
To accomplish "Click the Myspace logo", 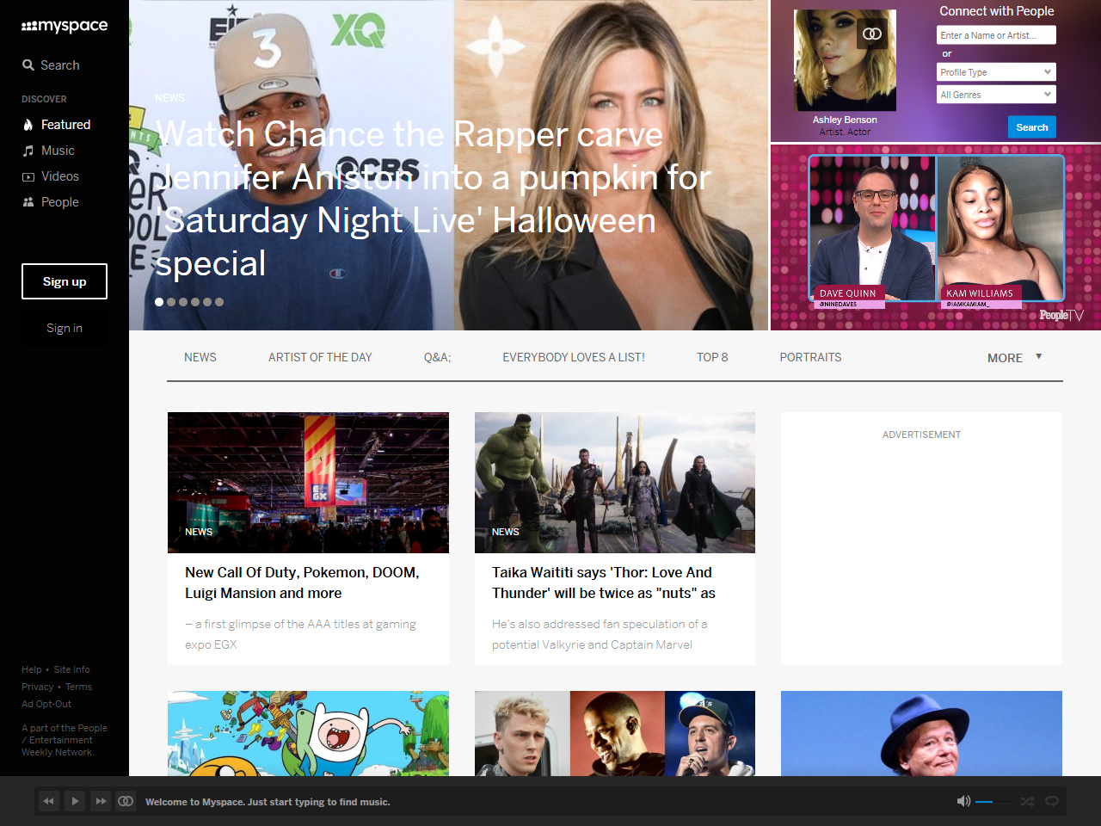I will (65, 26).
